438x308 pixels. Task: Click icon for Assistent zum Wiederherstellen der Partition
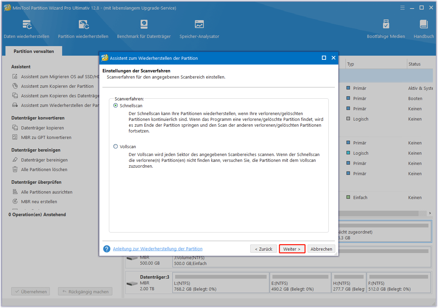(x=15, y=105)
